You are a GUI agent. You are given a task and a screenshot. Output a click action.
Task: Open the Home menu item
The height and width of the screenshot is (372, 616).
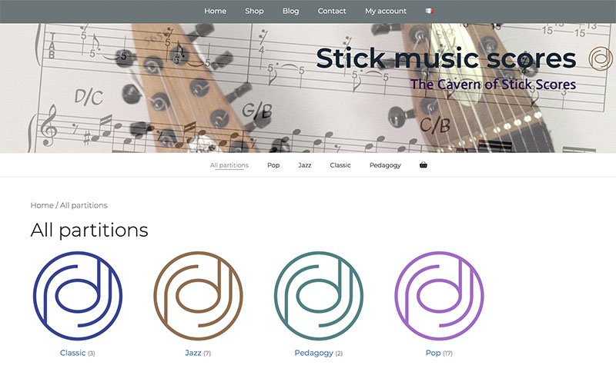click(216, 11)
